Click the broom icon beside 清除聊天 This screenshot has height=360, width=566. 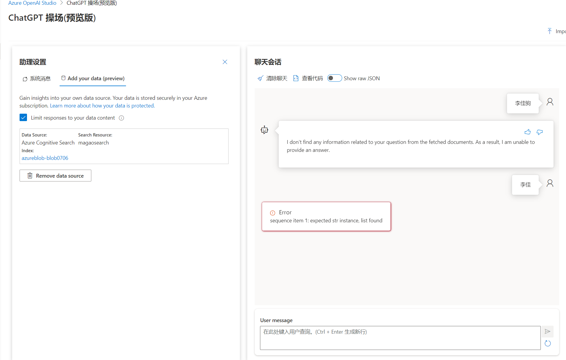click(260, 78)
